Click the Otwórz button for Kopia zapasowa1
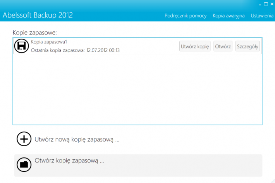 (223, 46)
